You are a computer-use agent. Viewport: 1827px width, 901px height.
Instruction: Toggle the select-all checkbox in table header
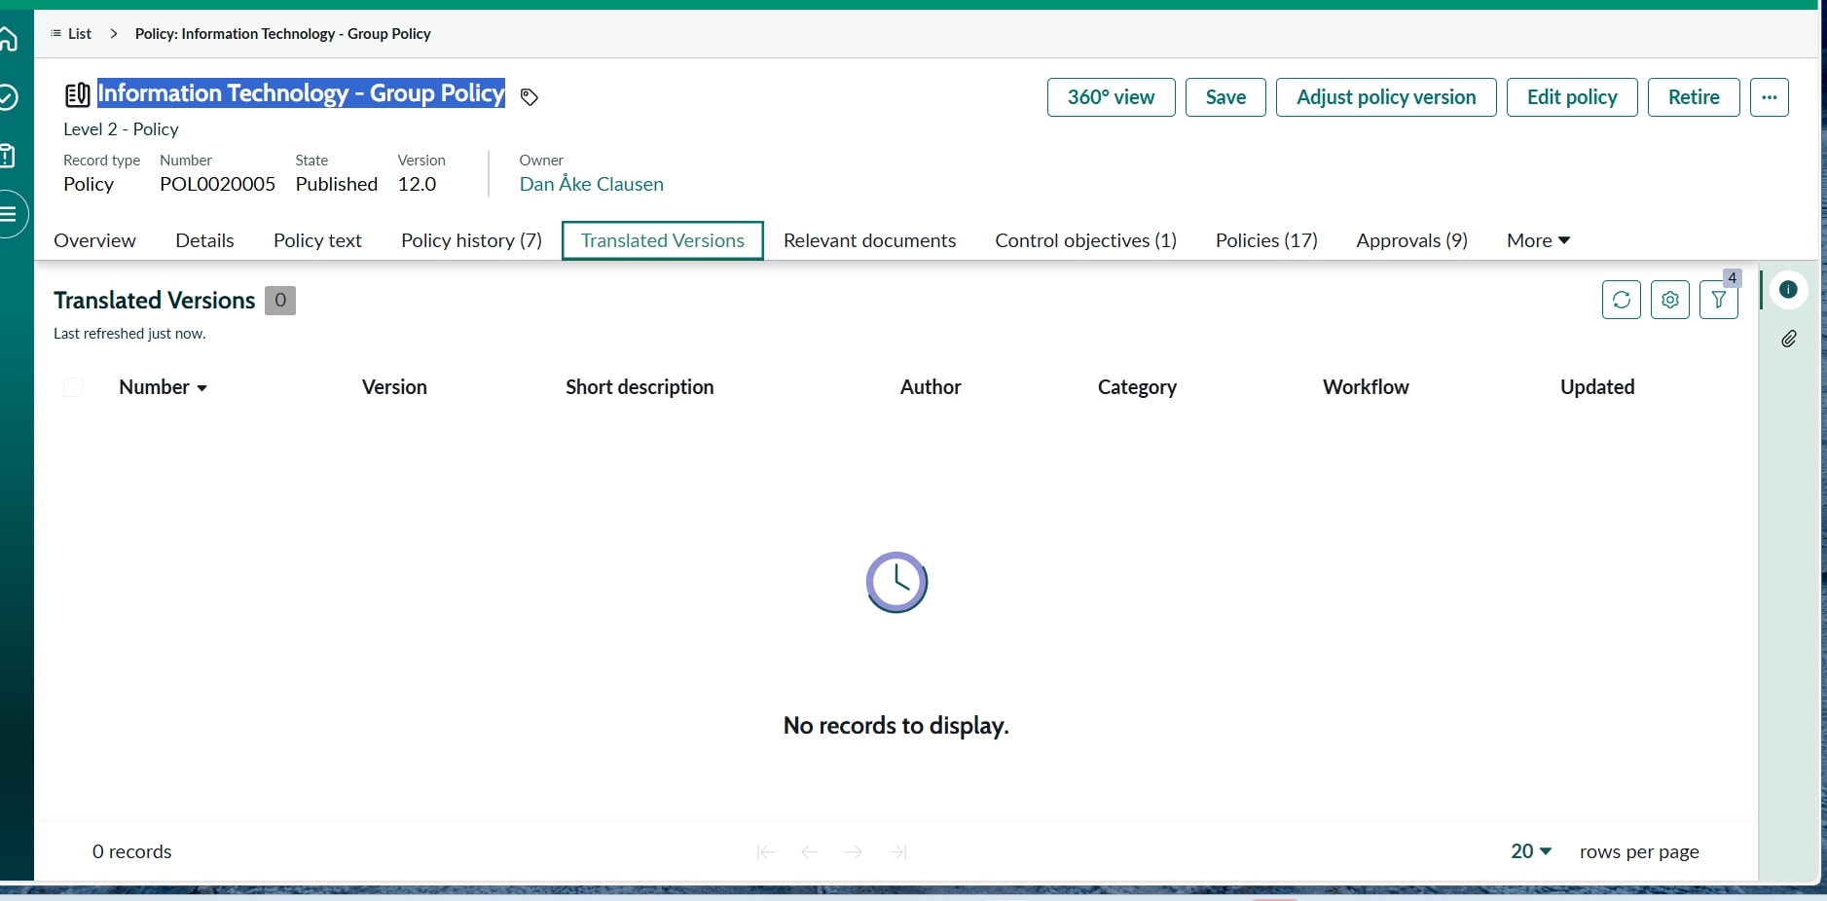point(73,387)
